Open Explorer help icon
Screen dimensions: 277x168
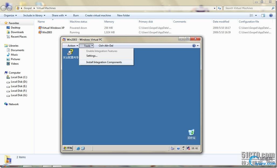(x=271, y=16)
